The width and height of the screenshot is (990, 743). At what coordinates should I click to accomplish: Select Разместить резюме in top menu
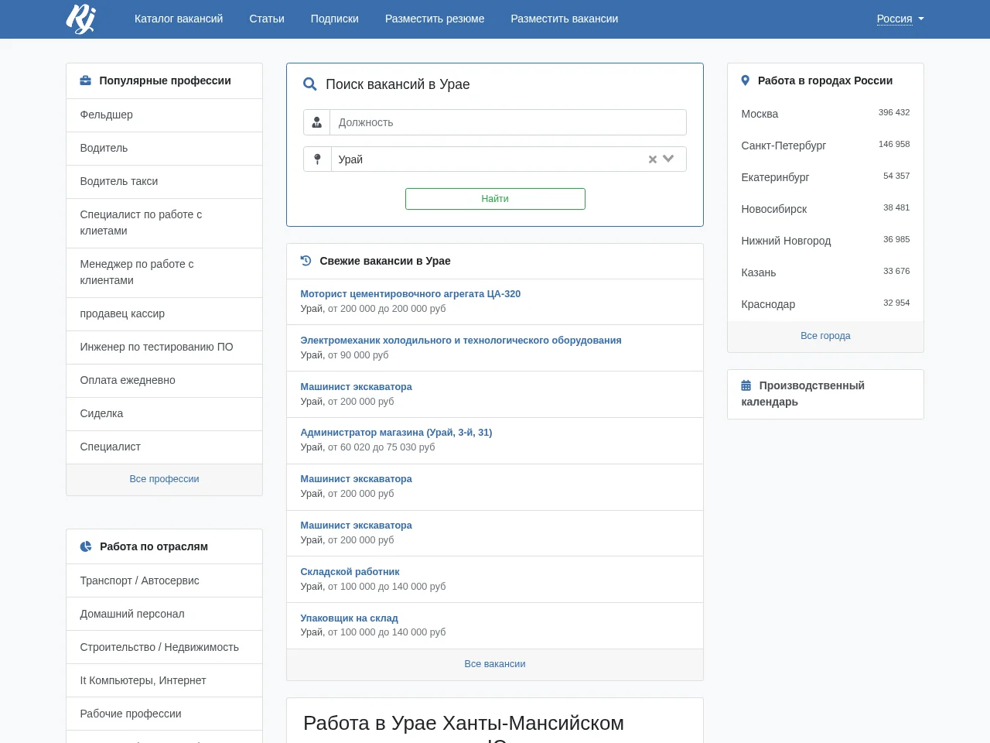(x=435, y=19)
